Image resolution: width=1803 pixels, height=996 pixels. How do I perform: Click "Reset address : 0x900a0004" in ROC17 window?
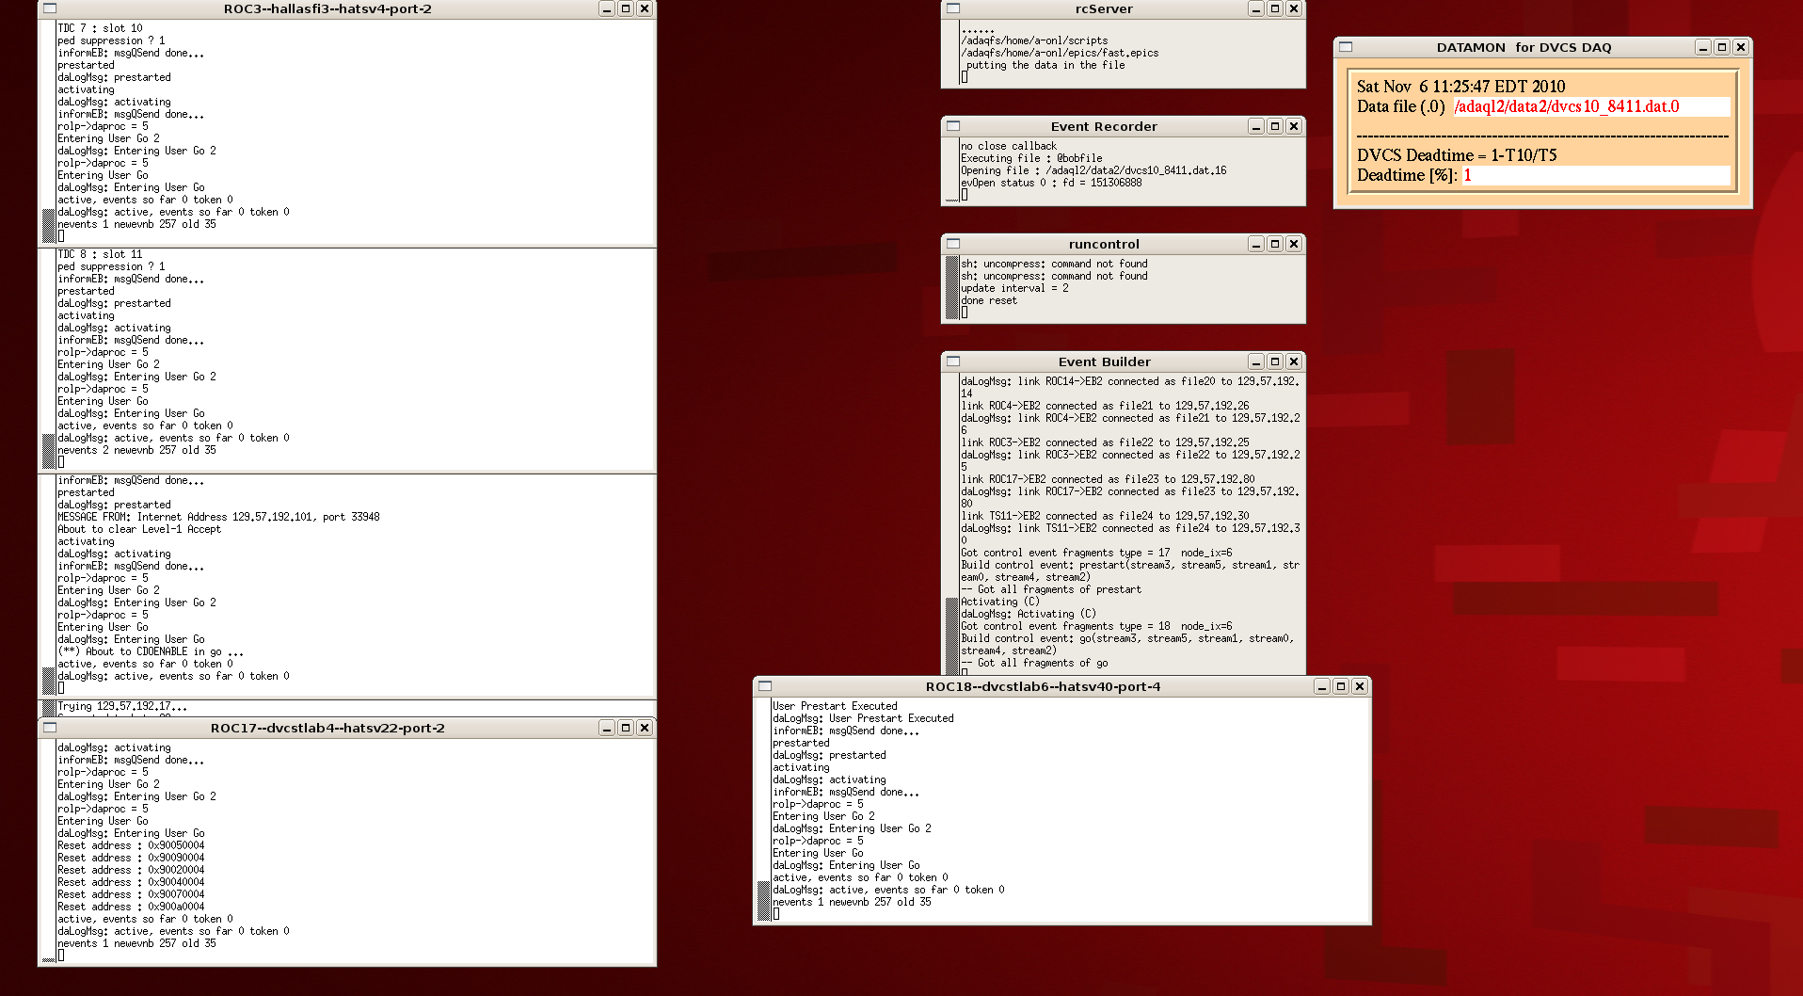click(131, 907)
